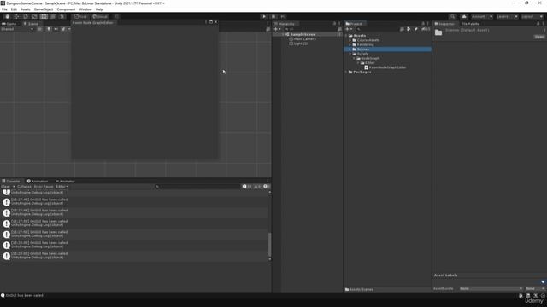The width and height of the screenshot is (547, 307).
Task: Open the Shaded draw mode dropdown
Action: (17, 29)
